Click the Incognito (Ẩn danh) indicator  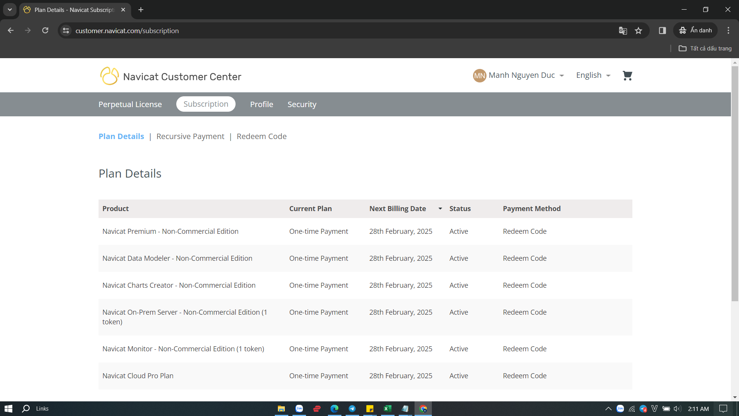click(696, 30)
